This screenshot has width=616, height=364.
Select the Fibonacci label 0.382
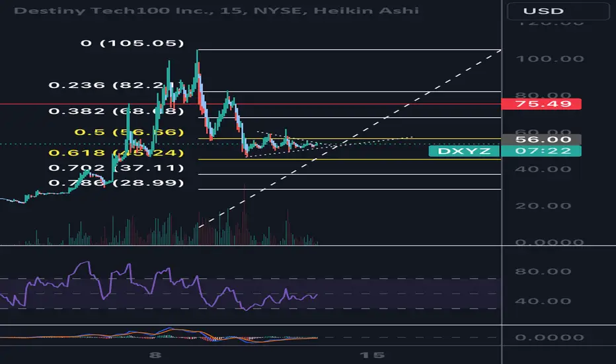pyautogui.click(x=116, y=111)
